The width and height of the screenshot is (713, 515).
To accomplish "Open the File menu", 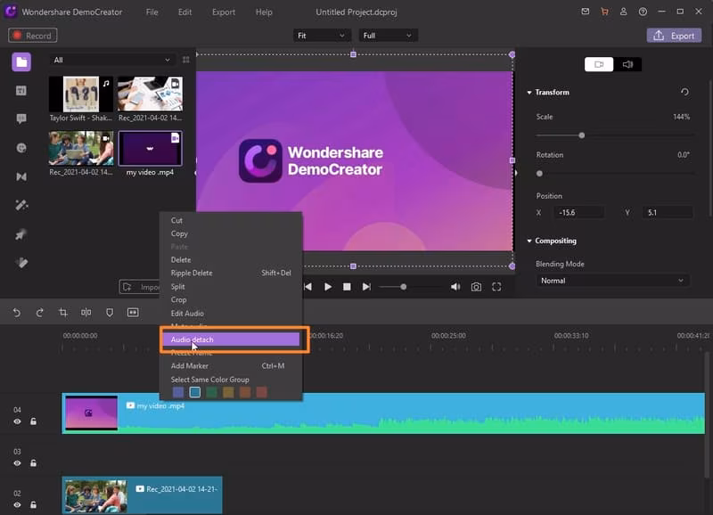I will coord(152,12).
